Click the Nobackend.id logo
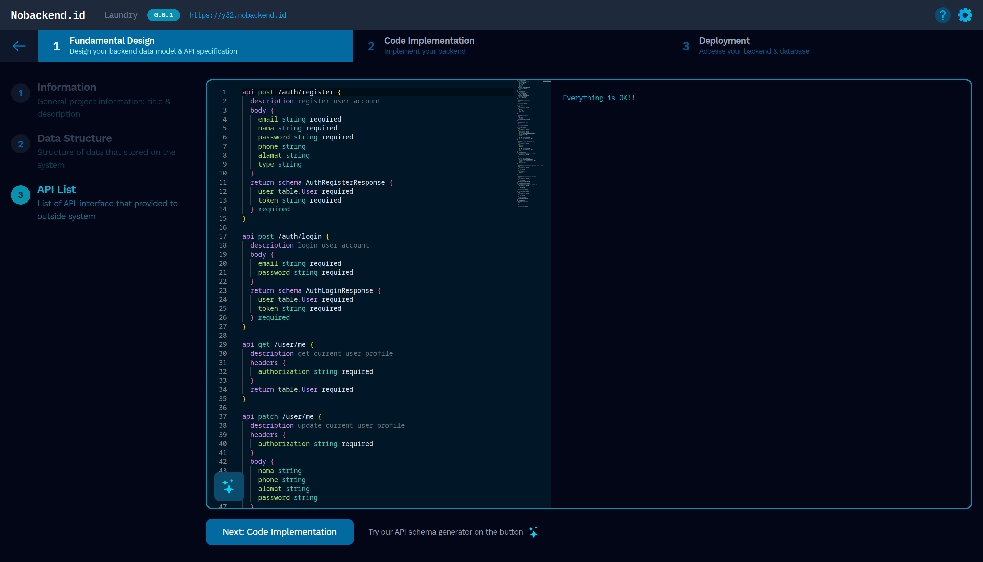The image size is (983, 562). pos(48,15)
